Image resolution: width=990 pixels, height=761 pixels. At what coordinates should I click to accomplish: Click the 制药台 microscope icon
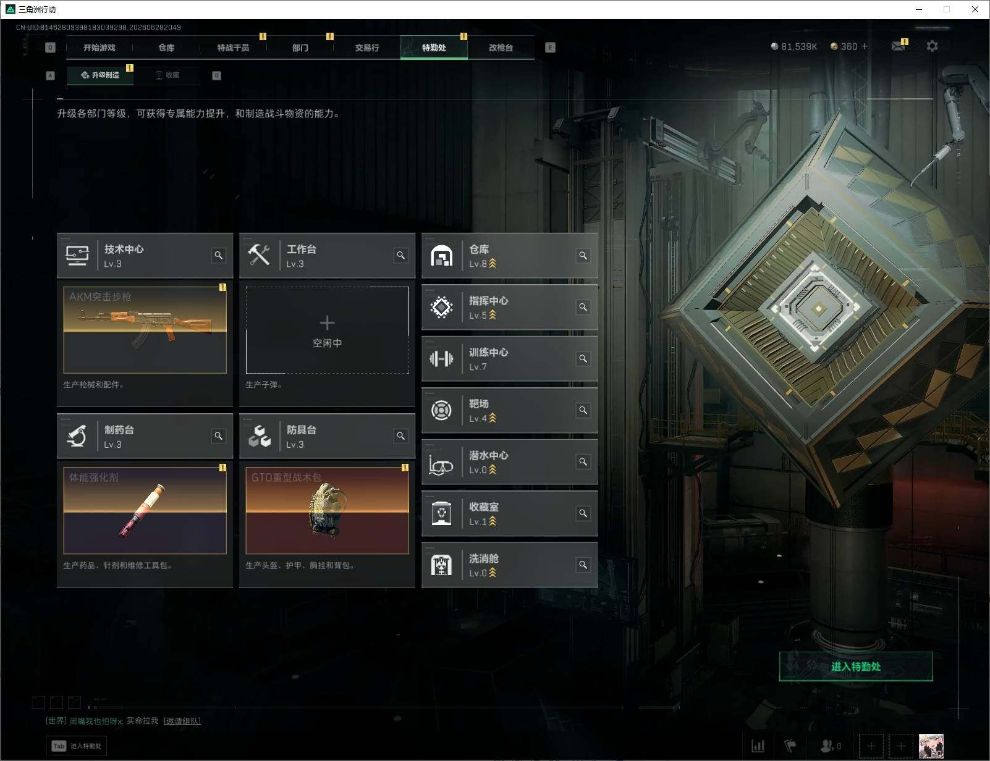tap(77, 436)
